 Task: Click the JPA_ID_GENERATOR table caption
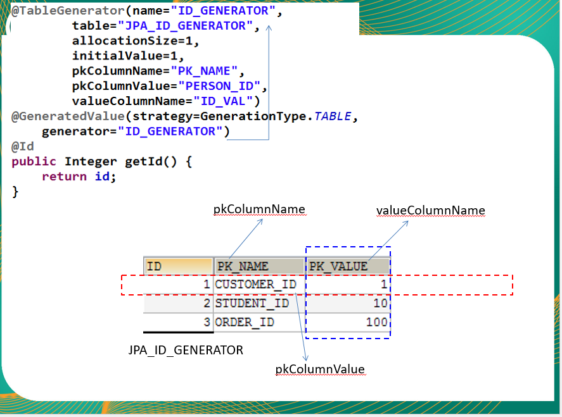185,349
